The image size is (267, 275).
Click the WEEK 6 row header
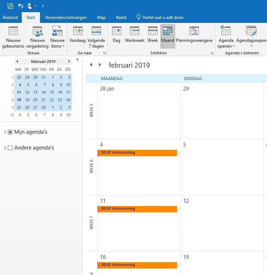(91, 167)
